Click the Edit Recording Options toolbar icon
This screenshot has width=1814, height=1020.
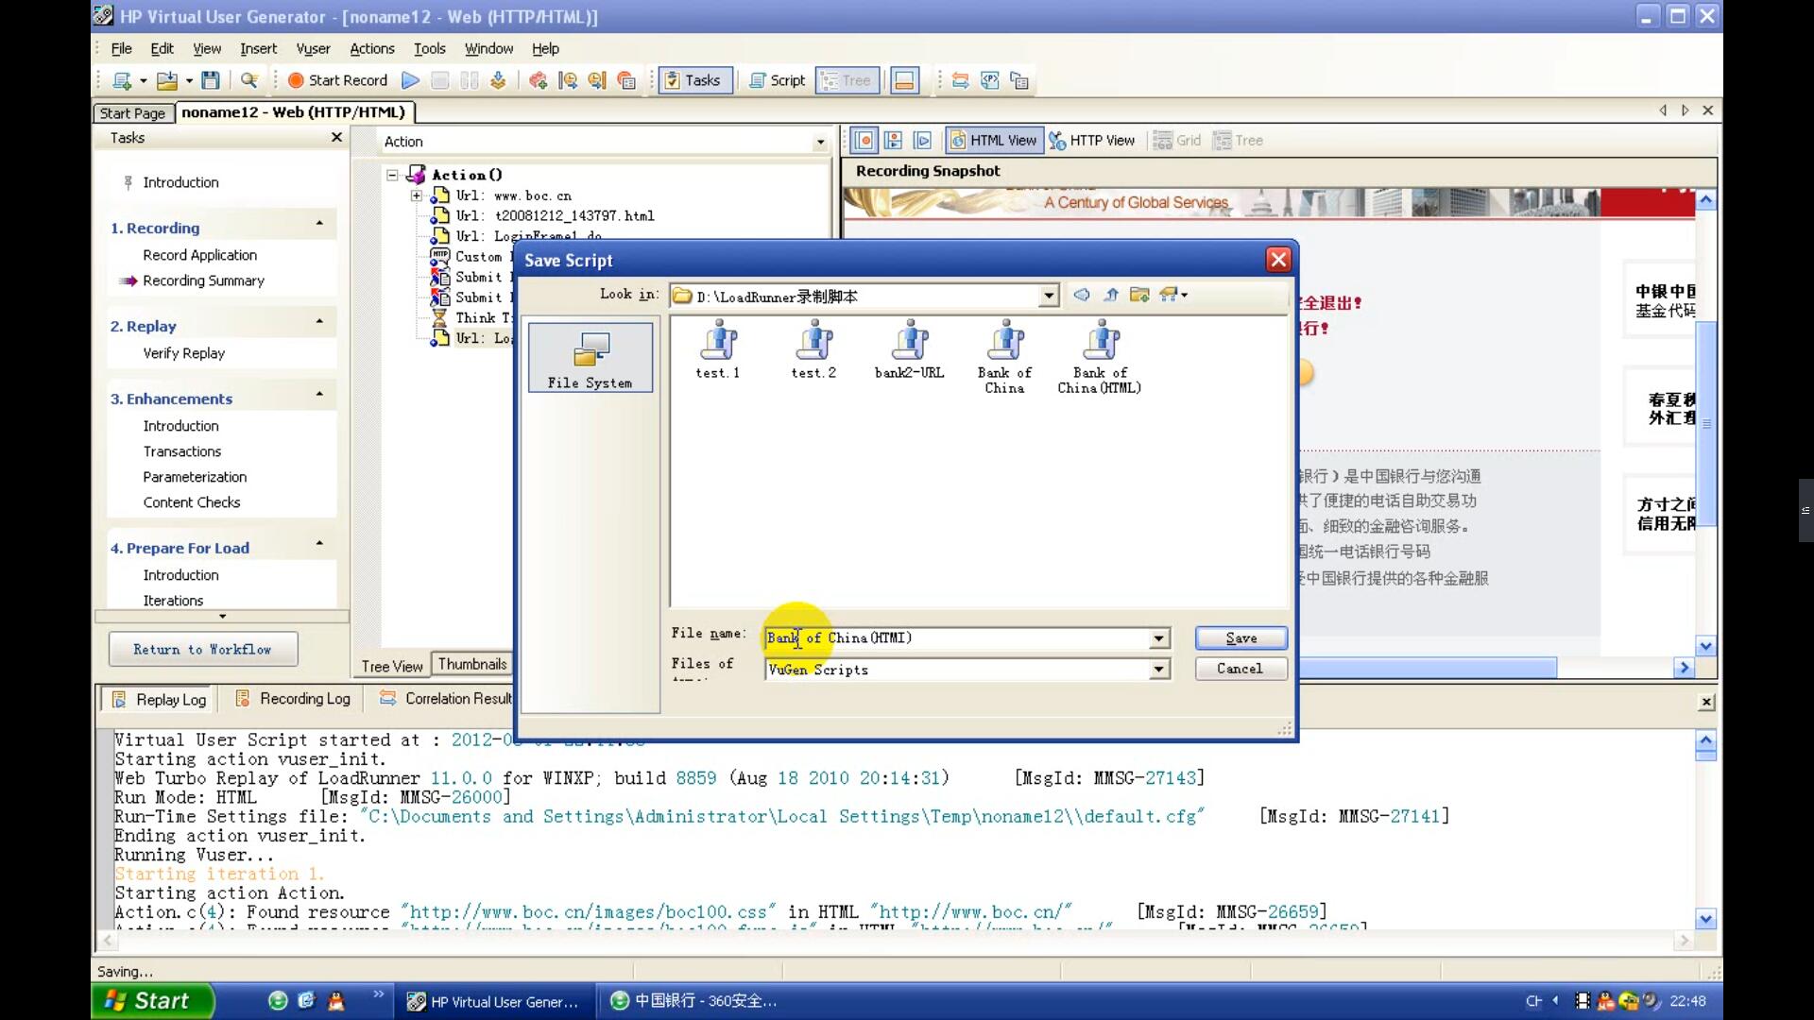coord(626,81)
